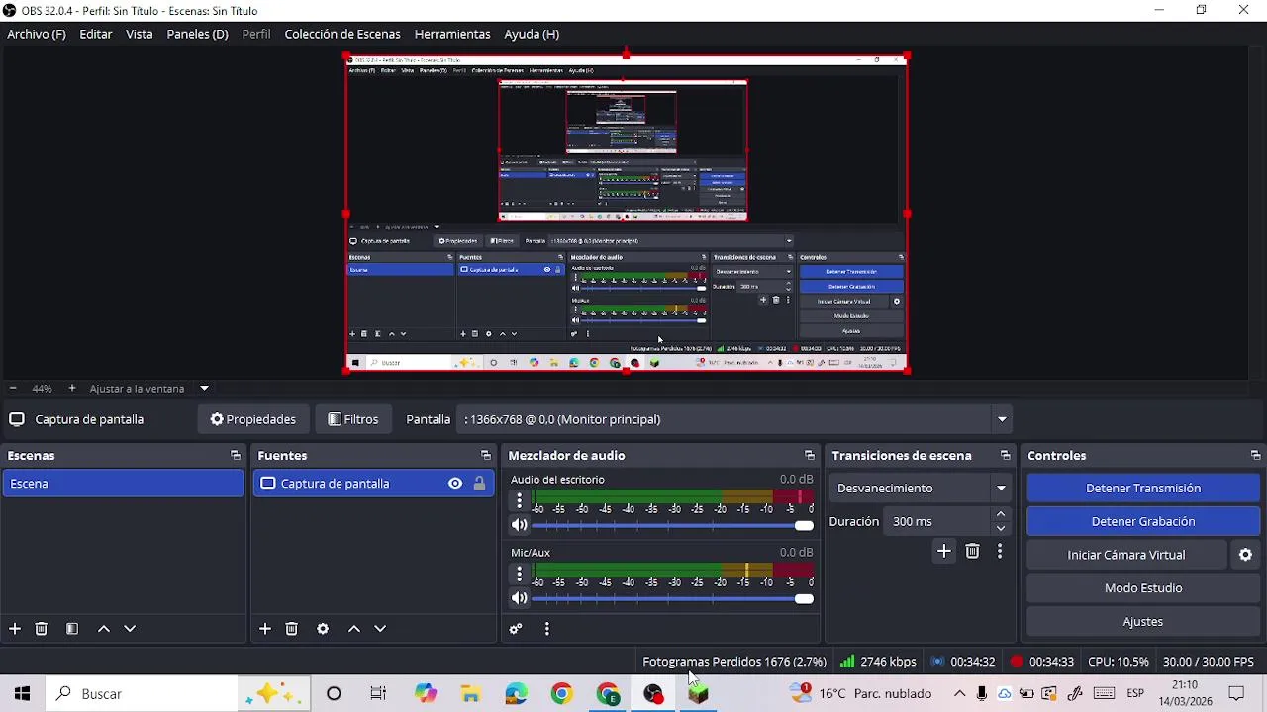Remove selected source with trash icon
This screenshot has width=1267, height=712.
(x=292, y=629)
